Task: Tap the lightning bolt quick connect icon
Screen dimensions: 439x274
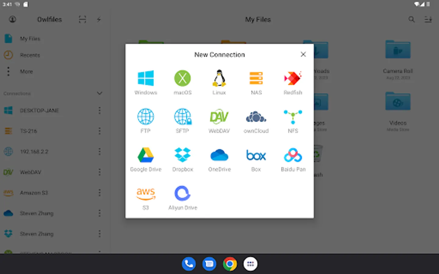Action: [x=99, y=19]
